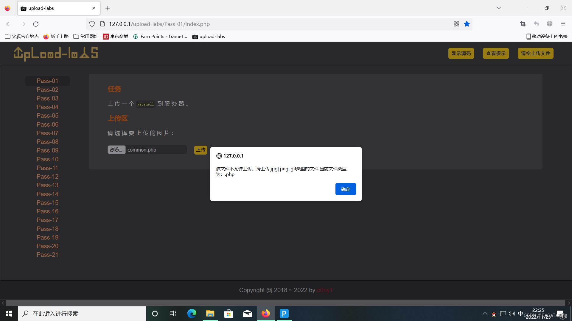
Task: Open File Explorer from taskbar
Action: point(210,314)
